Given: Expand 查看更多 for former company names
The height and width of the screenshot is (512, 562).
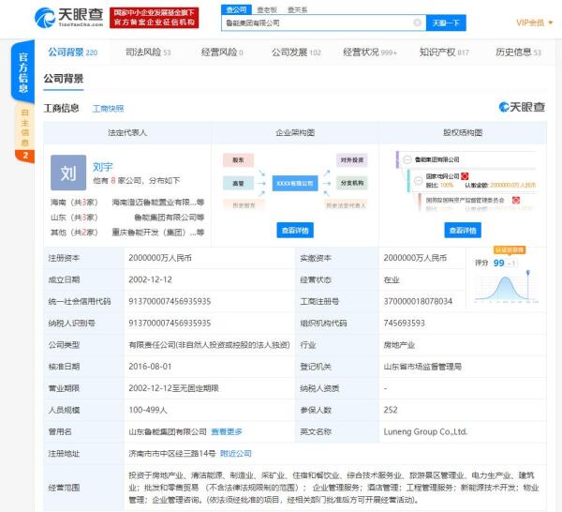Looking at the screenshot, I should click(x=227, y=431).
